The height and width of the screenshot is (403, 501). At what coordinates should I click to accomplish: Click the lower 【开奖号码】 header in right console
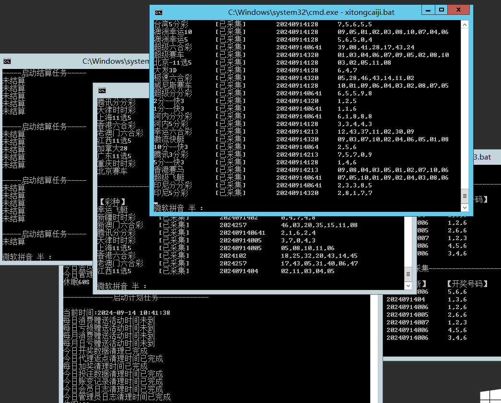click(467, 284)
